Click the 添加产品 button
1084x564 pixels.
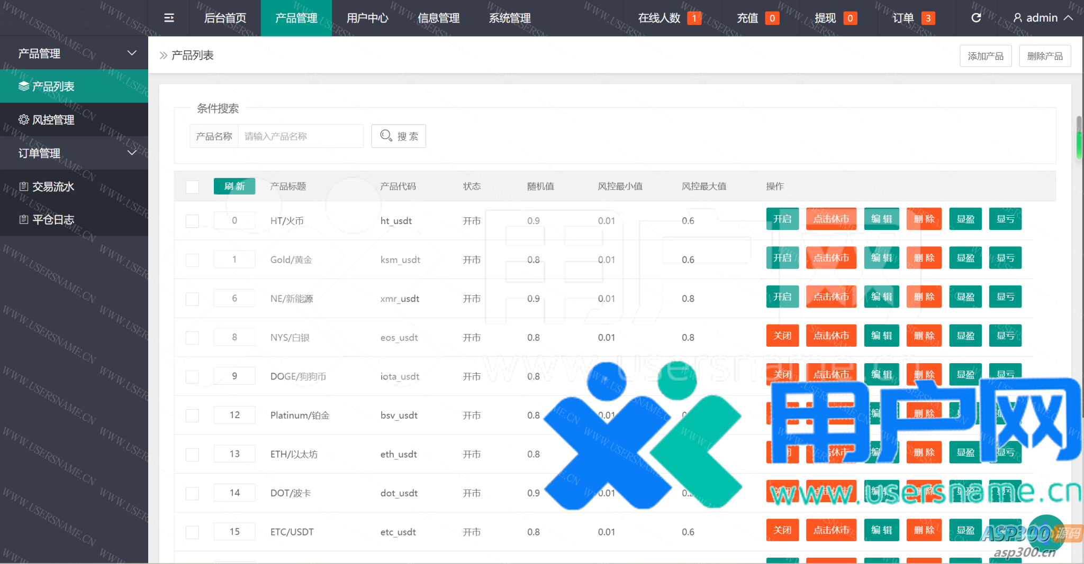pos(985,56)
